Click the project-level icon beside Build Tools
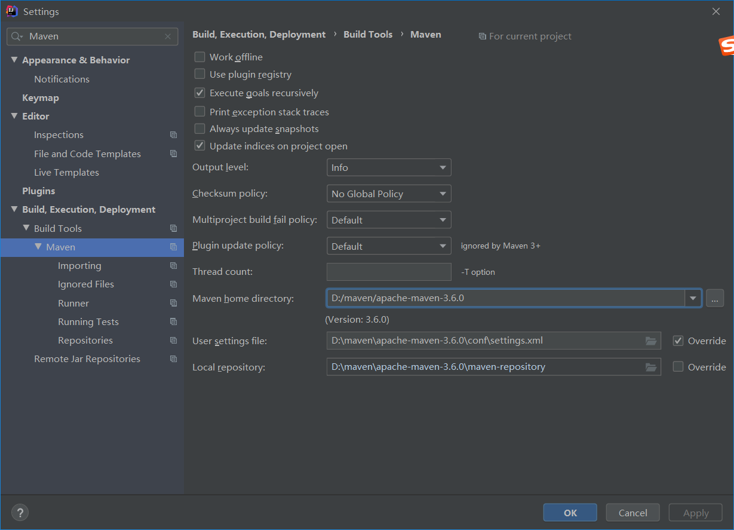Image resolution: width=734 pixels, height=530 pixels. [173, 228]
